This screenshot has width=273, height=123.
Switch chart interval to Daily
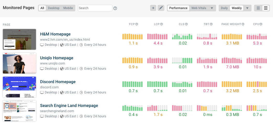pyautogui.click(x=224, y=8)
